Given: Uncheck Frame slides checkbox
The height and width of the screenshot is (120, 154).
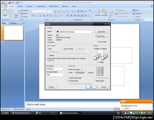Looking at the screenshot, I should tap(68, 81).
